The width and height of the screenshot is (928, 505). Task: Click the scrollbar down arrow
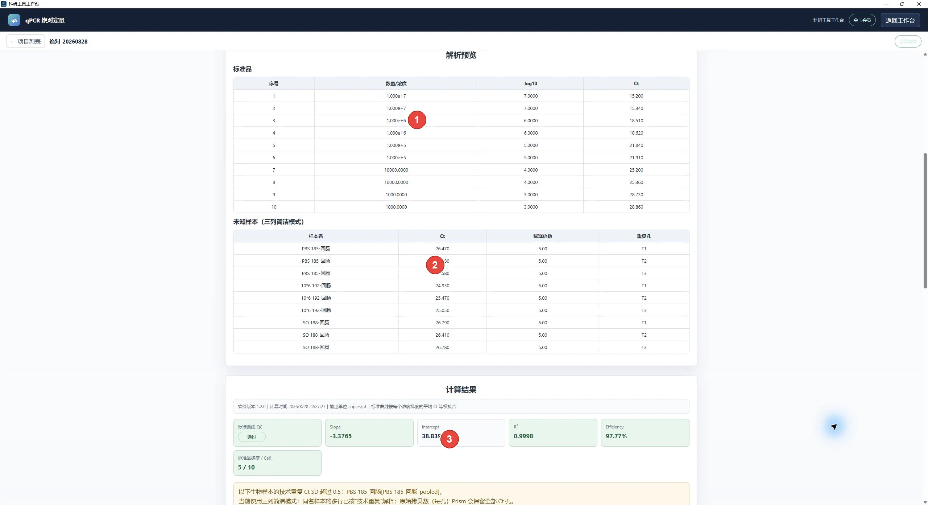point(925,502)
